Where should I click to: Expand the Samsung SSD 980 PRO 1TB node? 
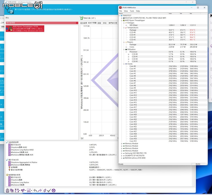point(122,153)
